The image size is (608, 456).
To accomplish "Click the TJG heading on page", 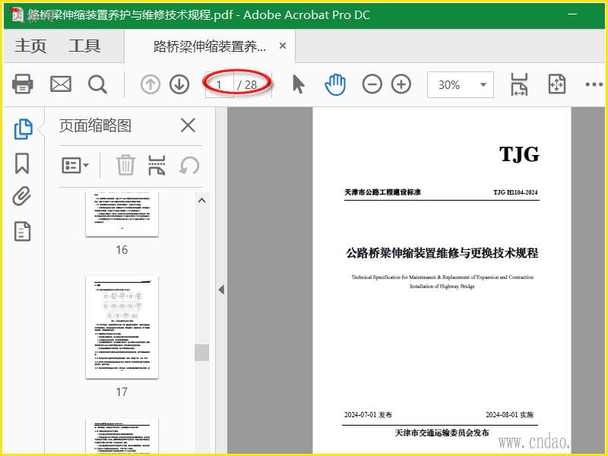I will (519, 154).
